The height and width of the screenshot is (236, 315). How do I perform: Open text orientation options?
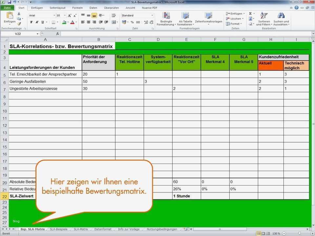tap(101, 15)
